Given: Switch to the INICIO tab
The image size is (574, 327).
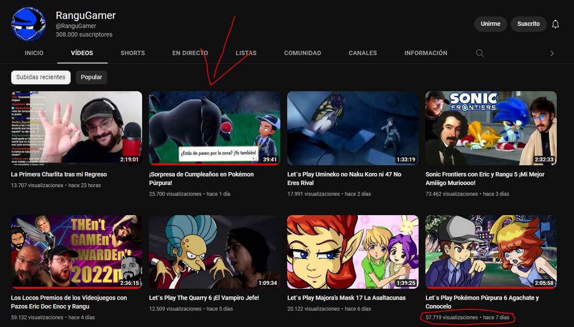Looking at the screenshot, I should tap(34, 53).
